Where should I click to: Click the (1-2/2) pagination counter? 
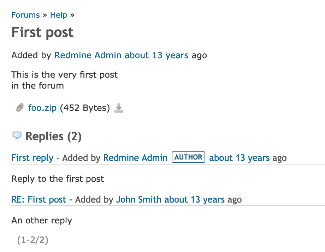pyautogui.click(x=33, y=240)
